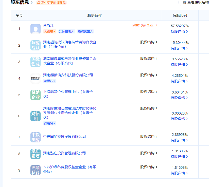Open 股权结构 for 中投国能交通发展

(x=149, y=137)
